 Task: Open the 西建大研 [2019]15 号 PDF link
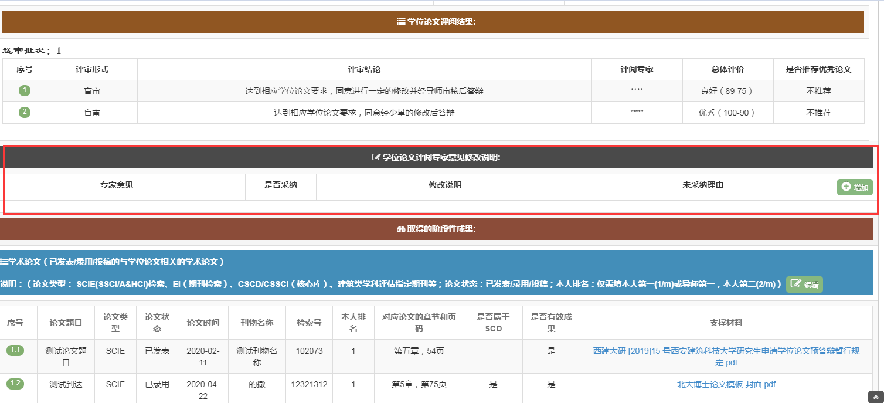point(726,357)
